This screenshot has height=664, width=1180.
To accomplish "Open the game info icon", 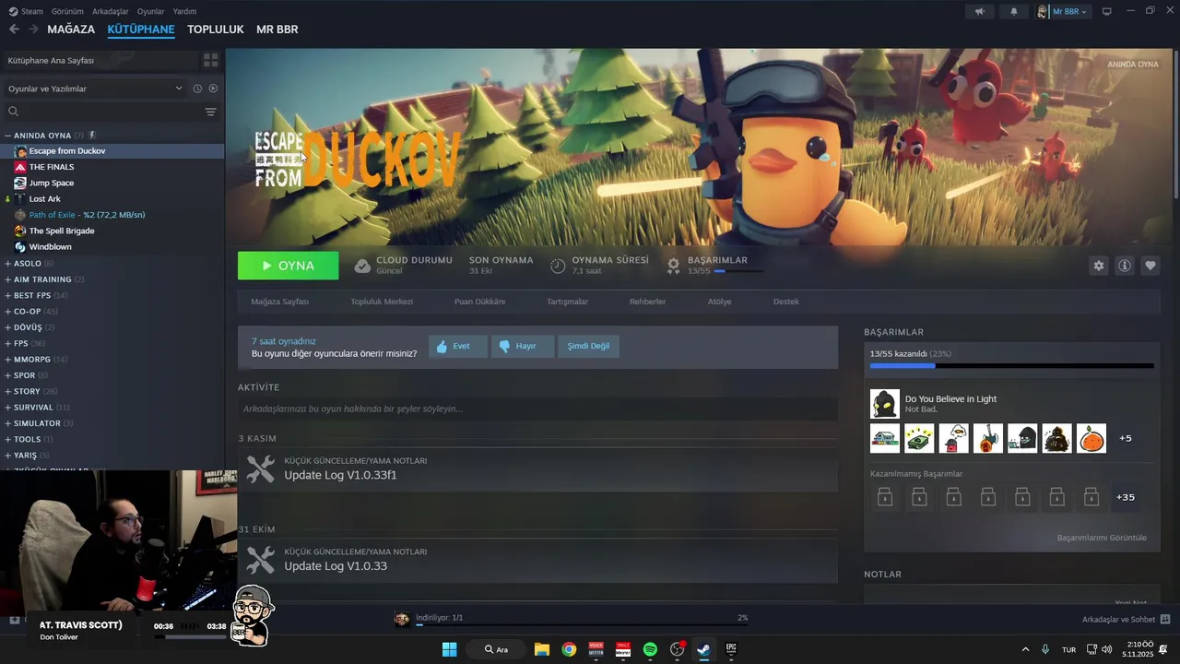I will pyautogui.click(x=1124, y=266).
